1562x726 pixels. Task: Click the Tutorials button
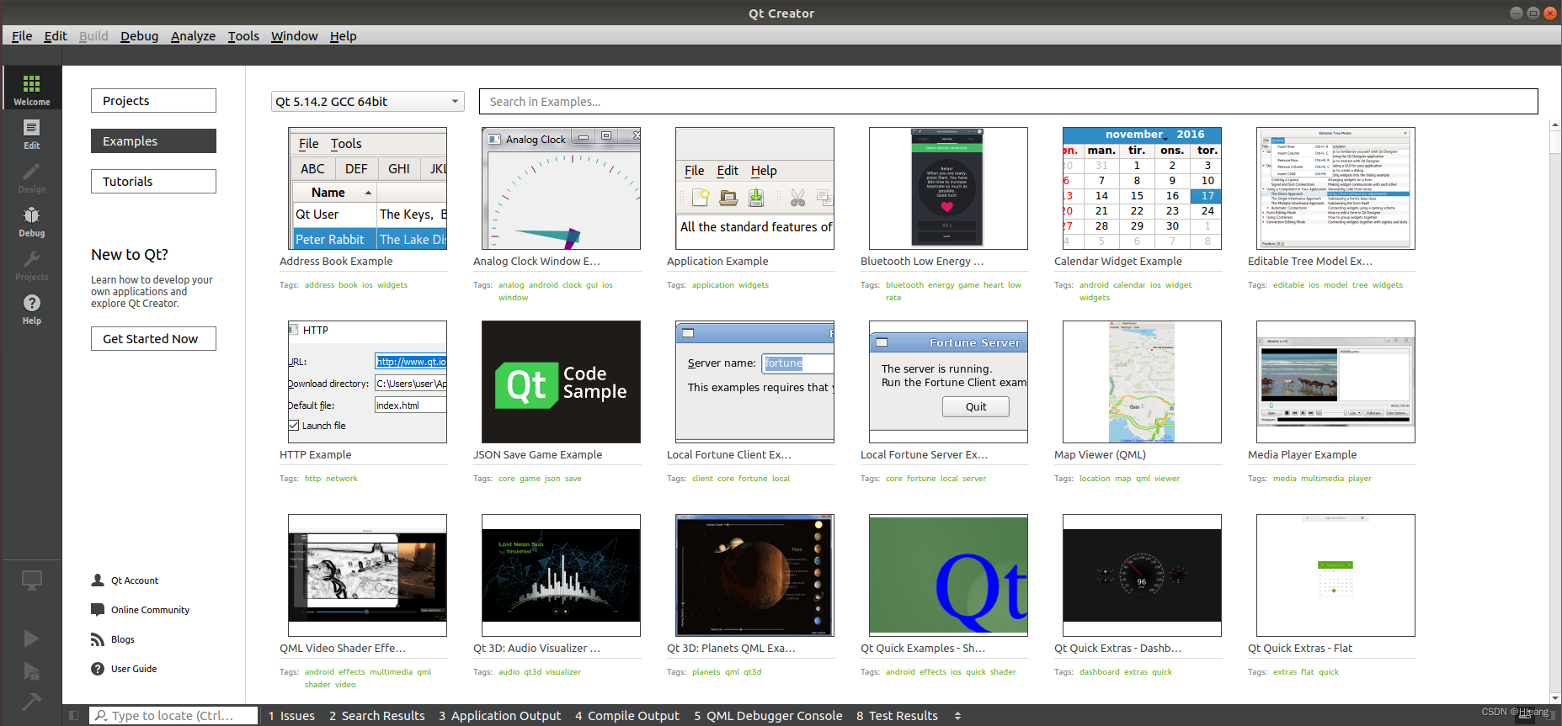pyautogui.click(x=153, y=181)
